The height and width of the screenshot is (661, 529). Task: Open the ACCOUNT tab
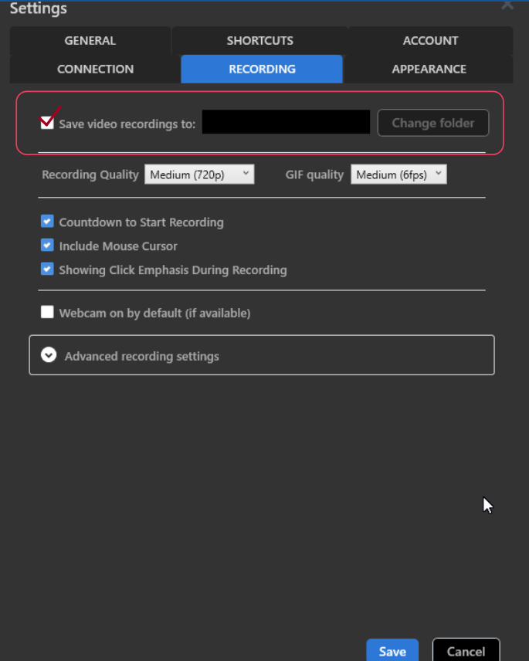click(430, 40)
